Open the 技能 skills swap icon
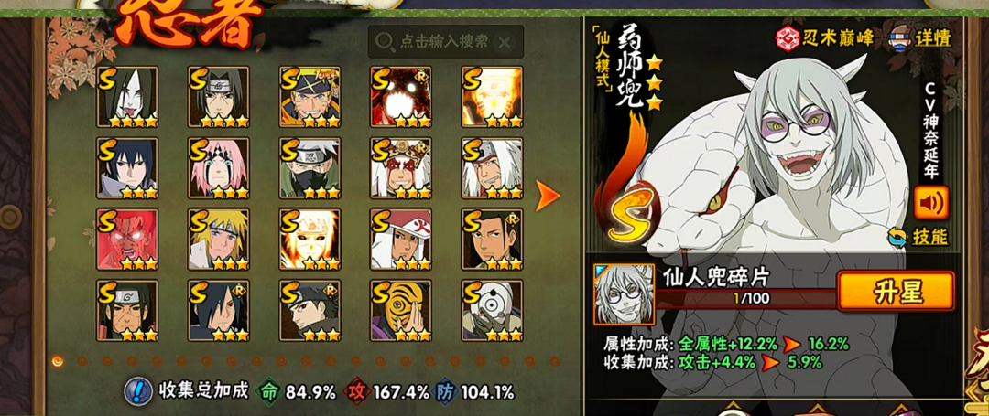The image size is (989, 416). click(x=918, y=236)
